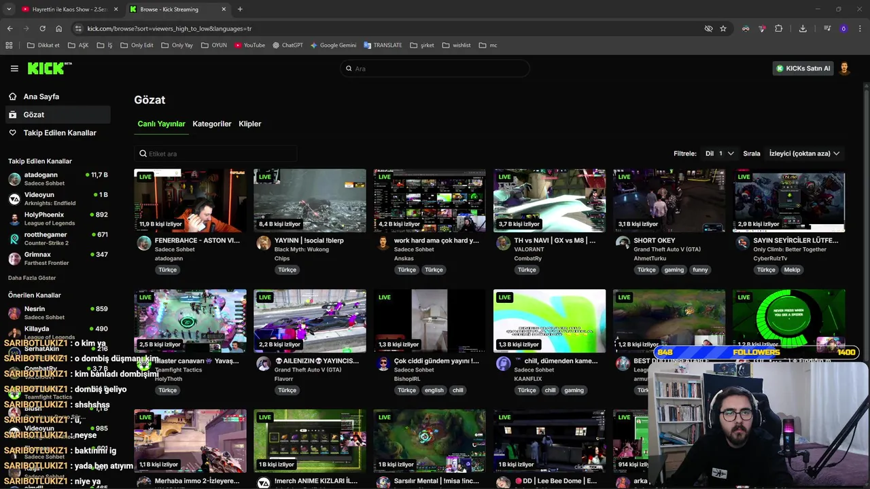The height and width of the screenshot is (489, 870).
Task: Click streamer avatar beside SHORT OKEY stream
Action: tap(623, 244)
